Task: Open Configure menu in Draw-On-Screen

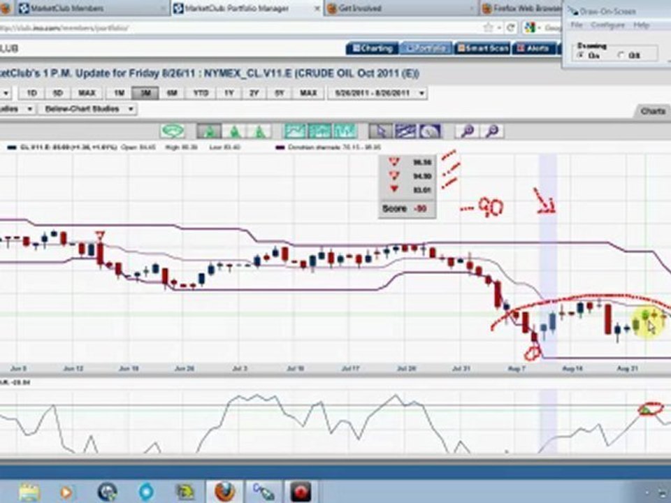Action: click(x=607, y=25)
